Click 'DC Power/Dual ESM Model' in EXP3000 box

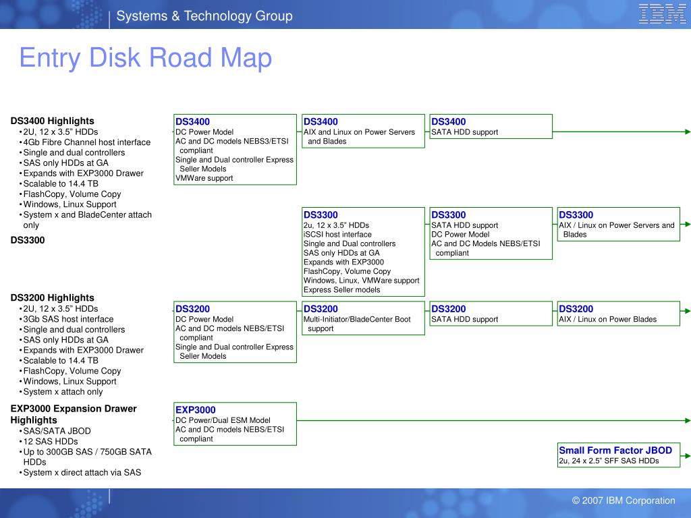pos(223,420)
